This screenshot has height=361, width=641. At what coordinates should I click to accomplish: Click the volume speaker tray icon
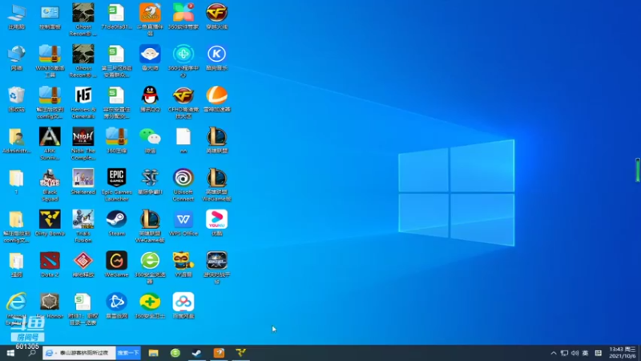[574, 353]
